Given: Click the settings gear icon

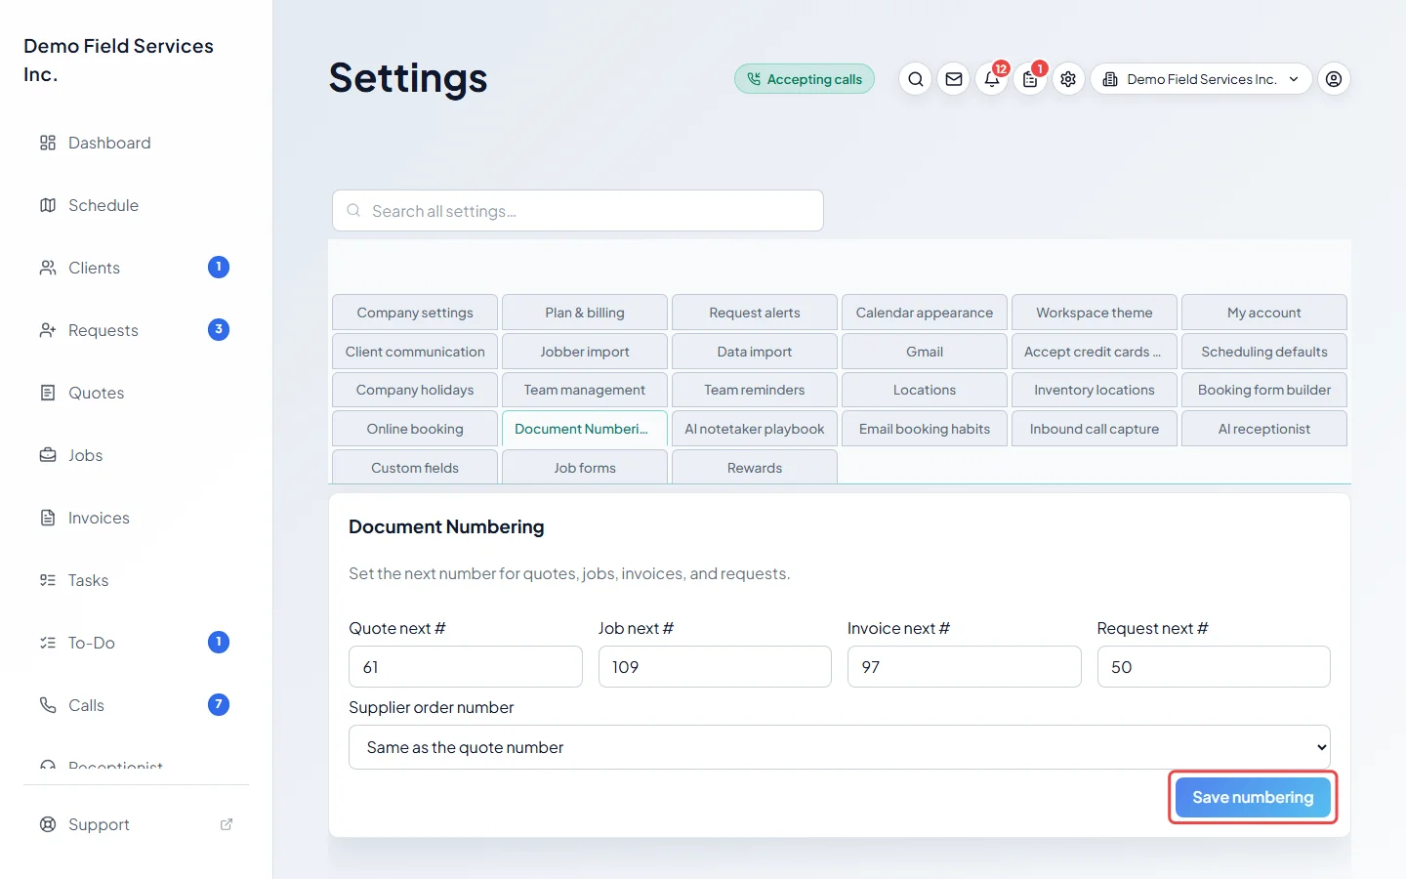Looking at the screenshot, I should pyautogui.click(x=1068, y=79).
